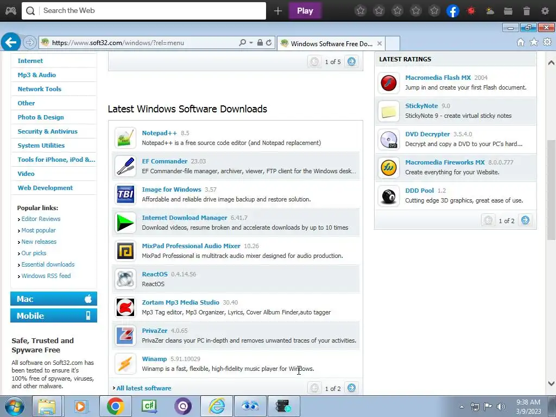Click the DVD Decrypter disc icon

pyautogui.click(x=389, y=140)
